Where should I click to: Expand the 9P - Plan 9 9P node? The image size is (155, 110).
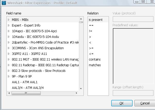[x=9, y=76]
